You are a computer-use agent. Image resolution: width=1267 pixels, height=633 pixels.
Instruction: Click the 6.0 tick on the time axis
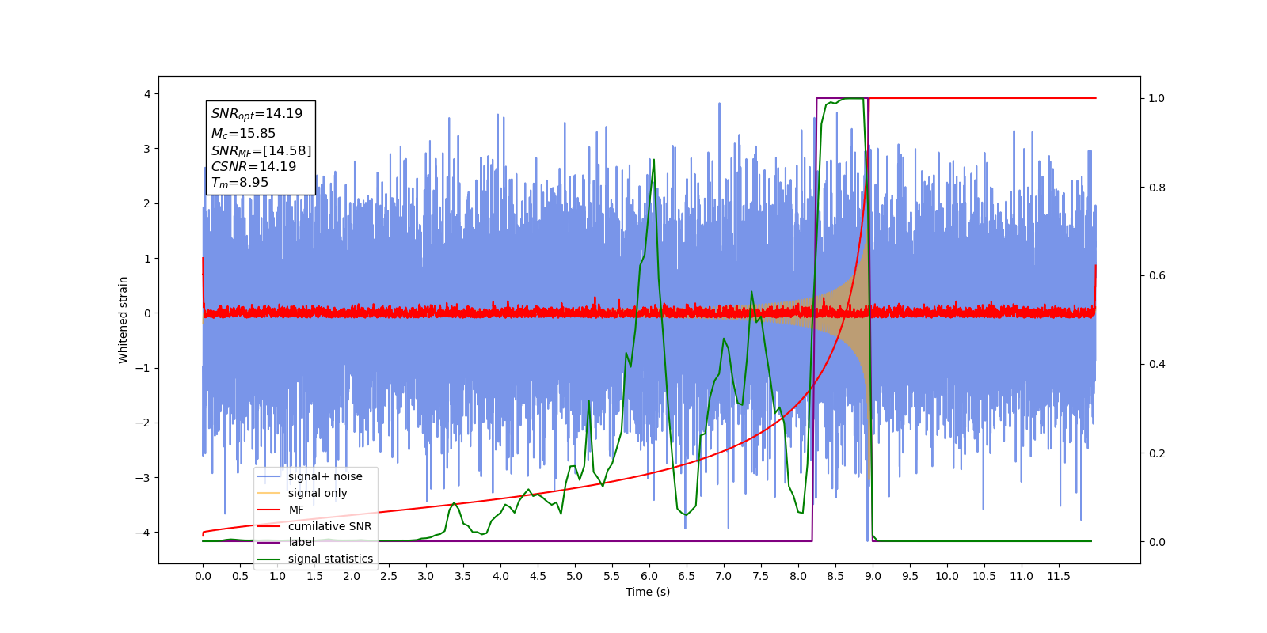coord(649,576)
